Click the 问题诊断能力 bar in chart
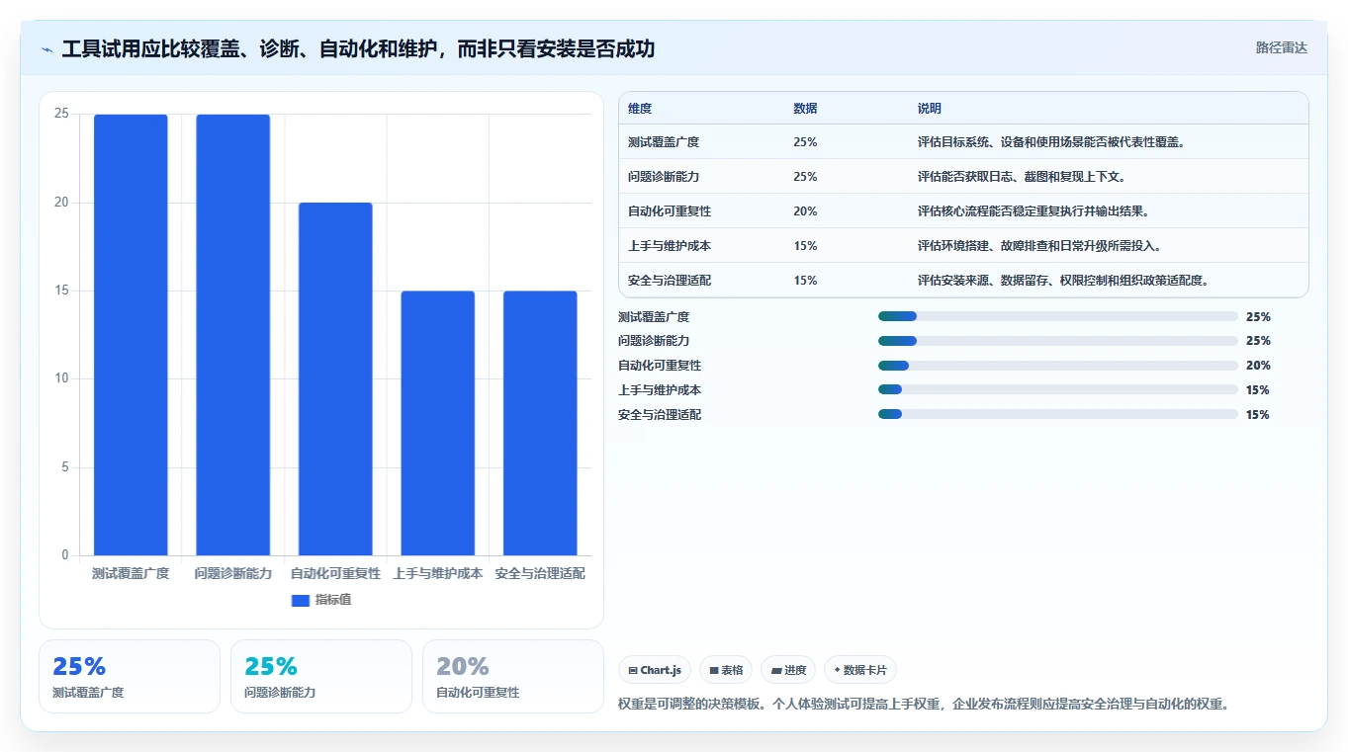1348x752 pixels. pyautogui.click(x=232, y=335)
